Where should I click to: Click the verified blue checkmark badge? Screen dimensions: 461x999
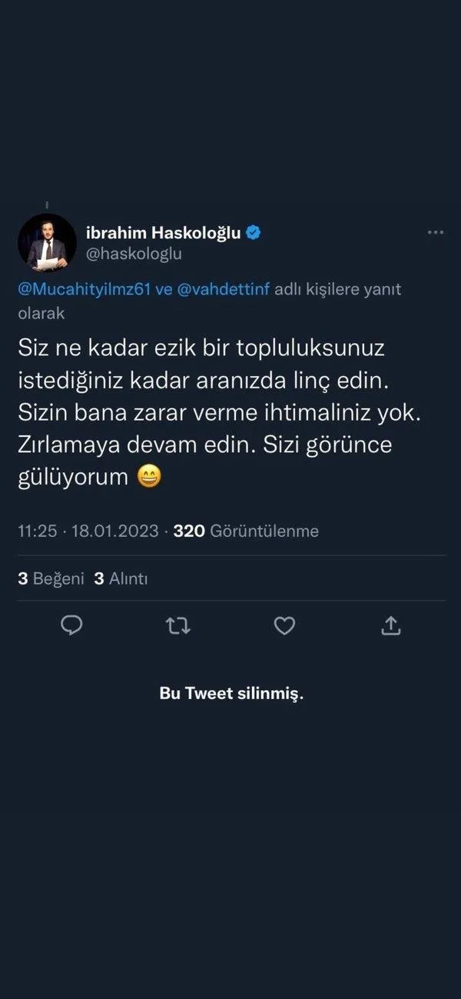point(254,232)
